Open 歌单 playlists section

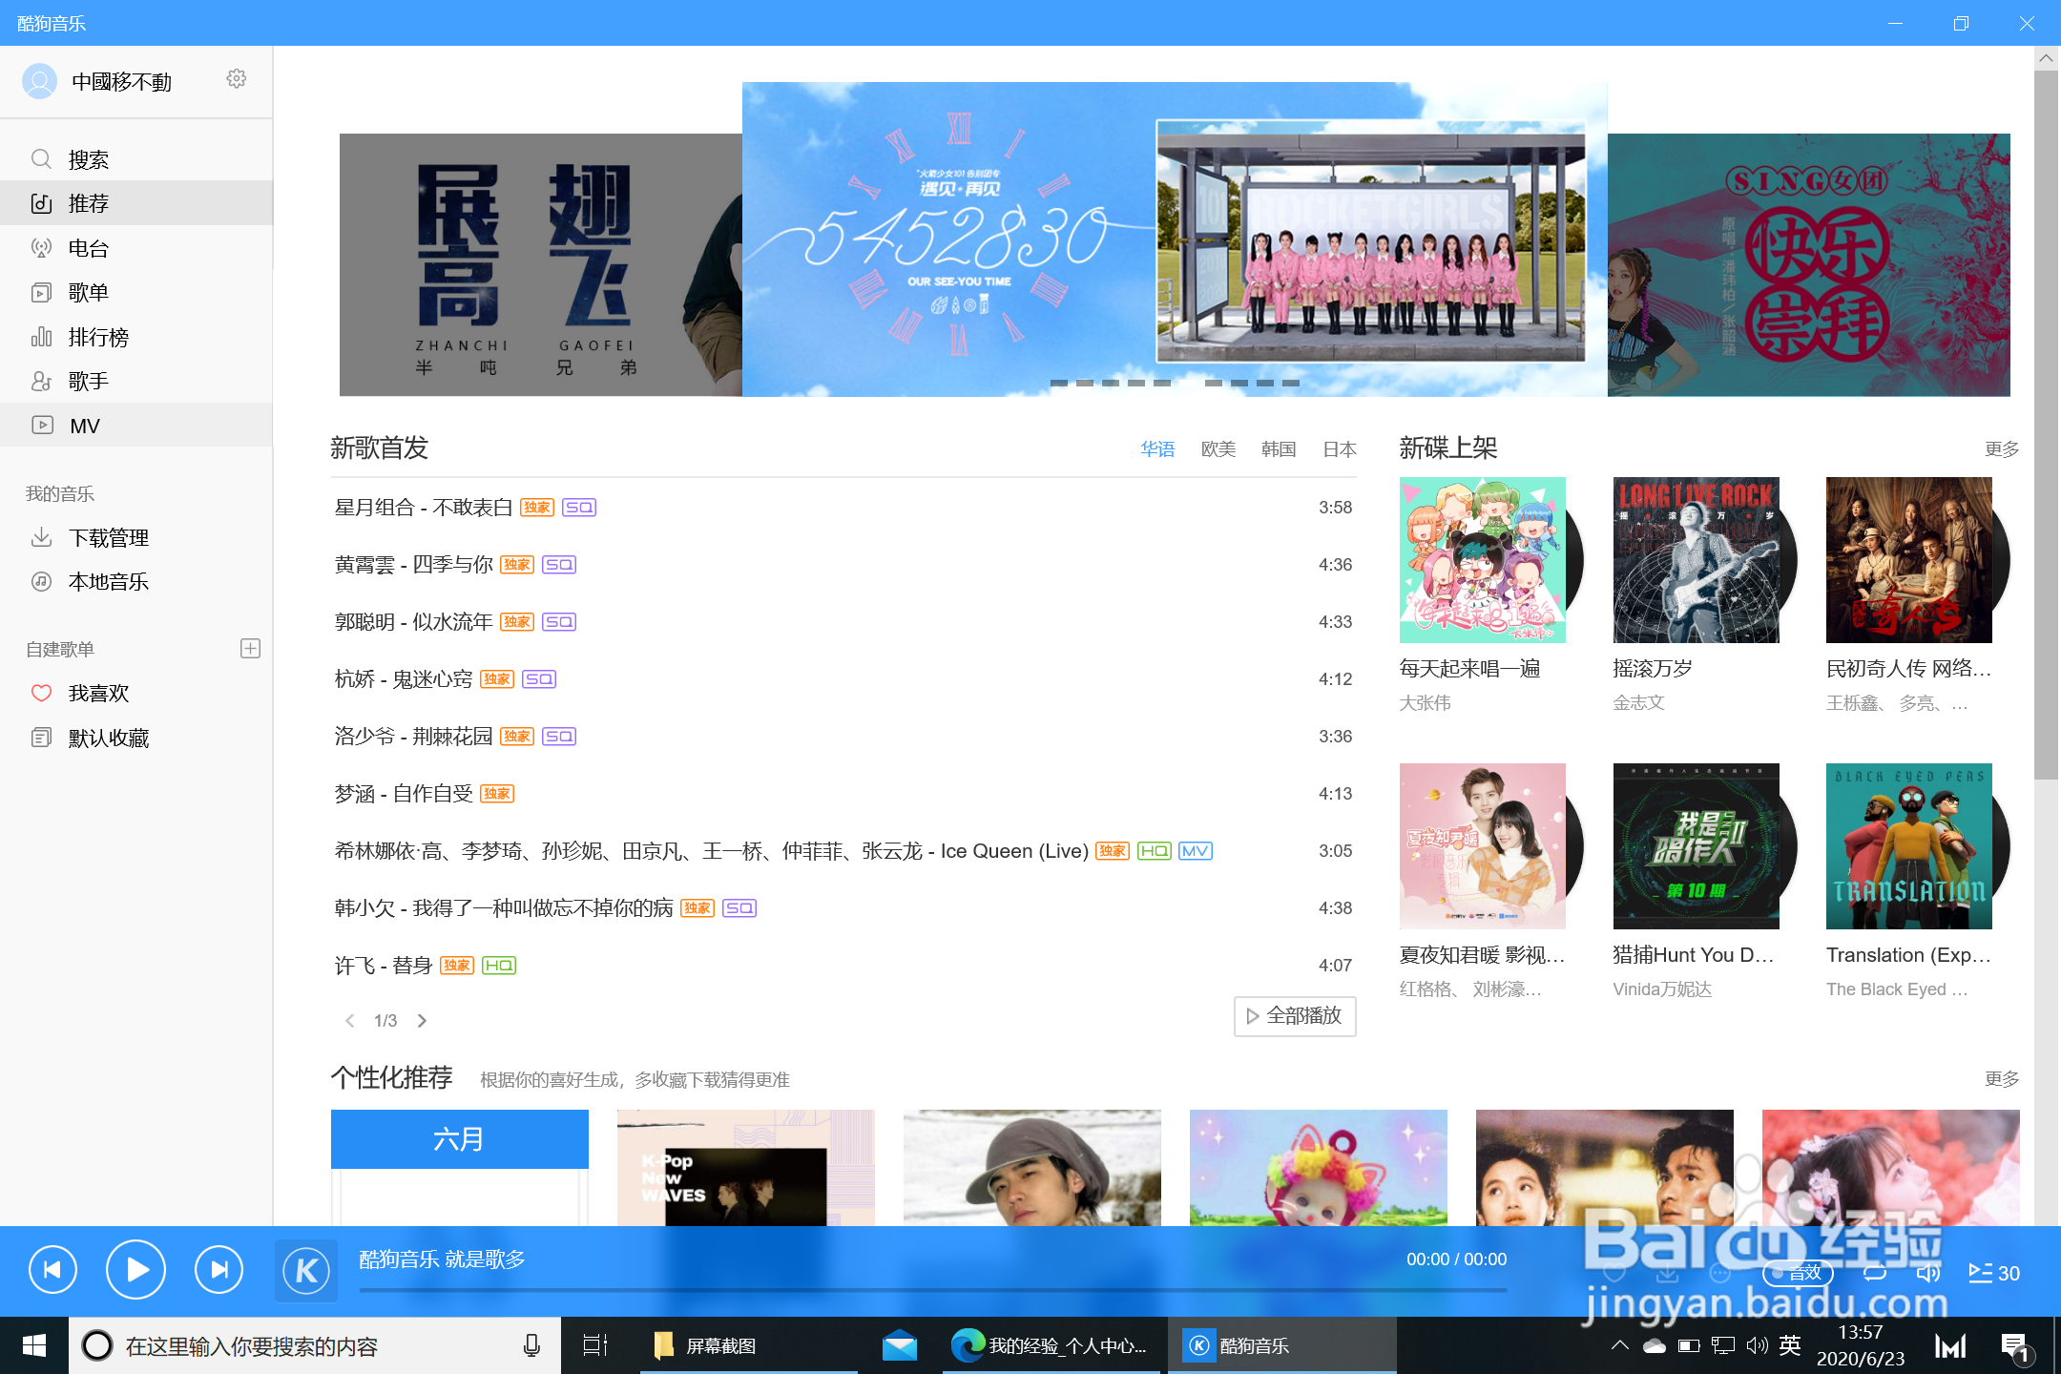click(136, 292)
